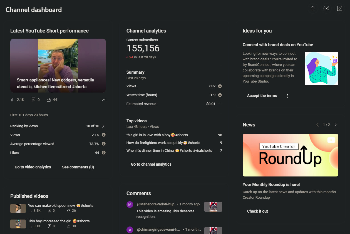
Task: Click the YouTube Creator RoundUp banner
Action: pos(290,155)
